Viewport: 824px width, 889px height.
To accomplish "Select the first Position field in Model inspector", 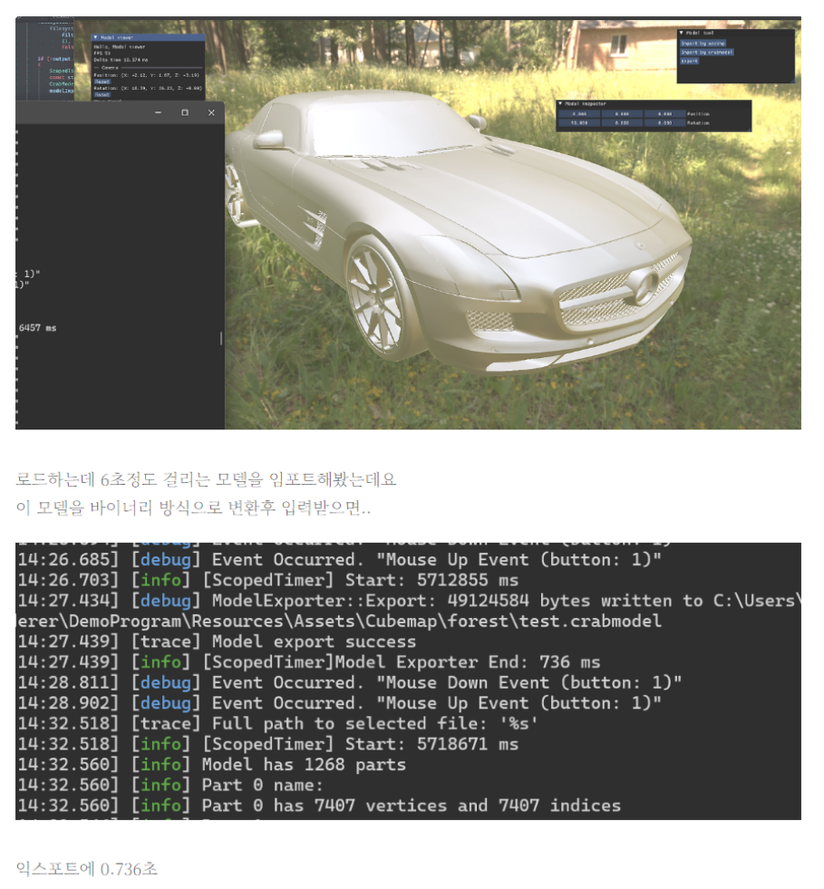I will [x=579, y=114].
